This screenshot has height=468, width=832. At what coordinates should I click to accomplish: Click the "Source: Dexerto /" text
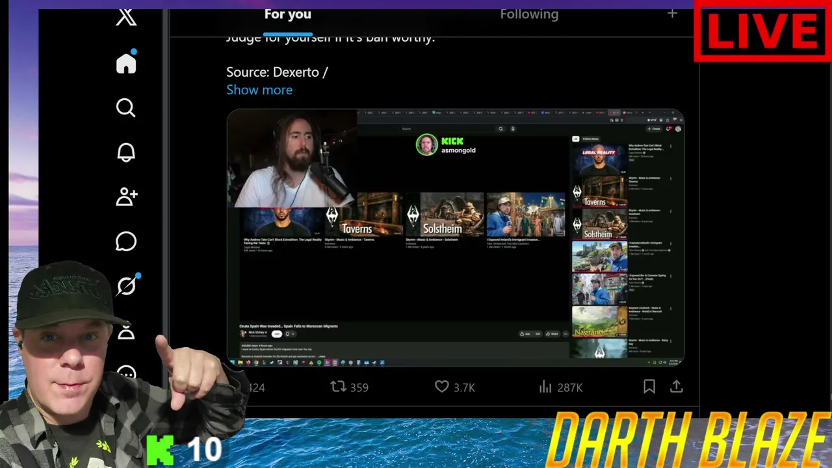277,72
